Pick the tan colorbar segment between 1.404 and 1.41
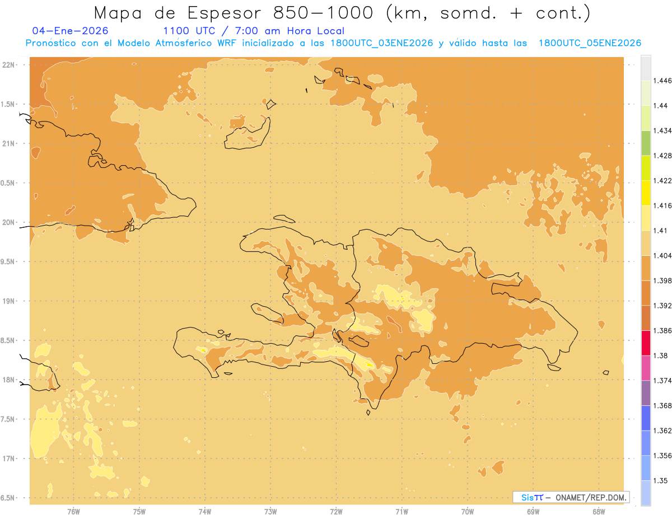The image size is (672, 519). pyautogui.click(x=646, y=243)
